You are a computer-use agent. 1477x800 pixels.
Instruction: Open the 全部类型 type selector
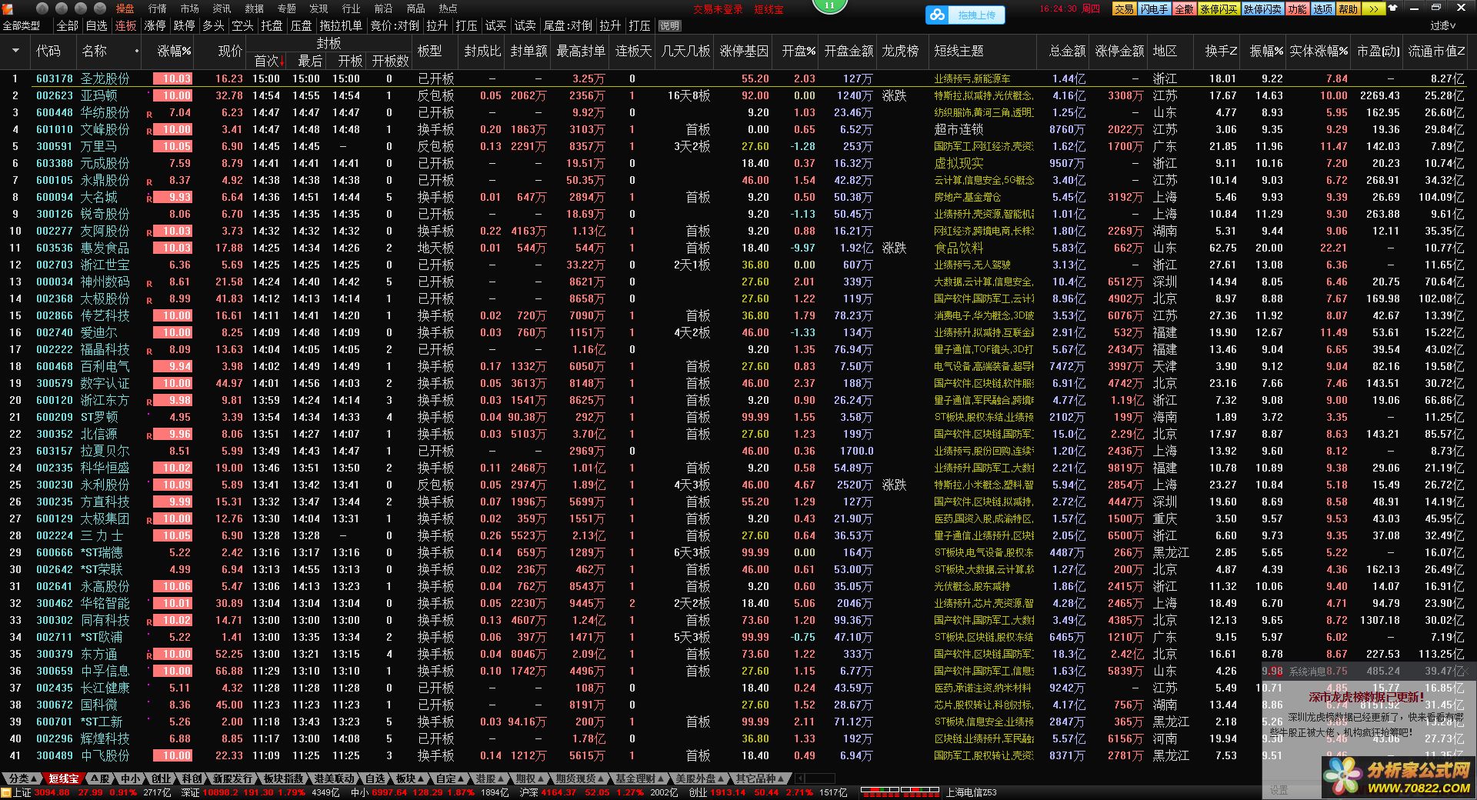pyautogui.click(x=22, y=25)
